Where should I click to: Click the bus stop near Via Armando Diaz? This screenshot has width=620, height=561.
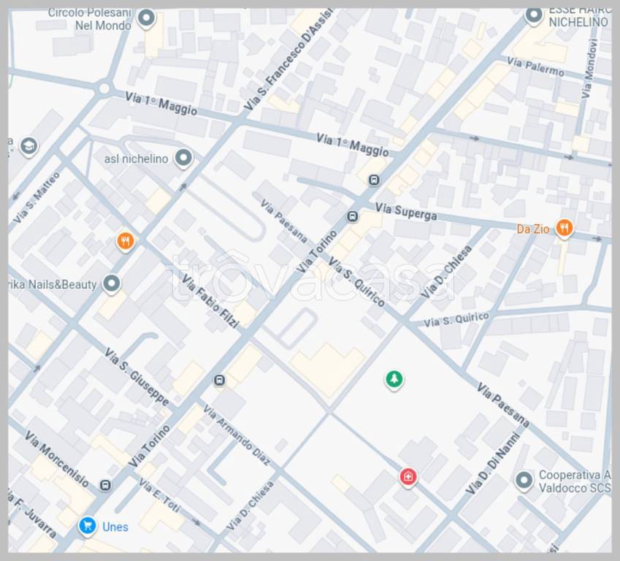219,380
